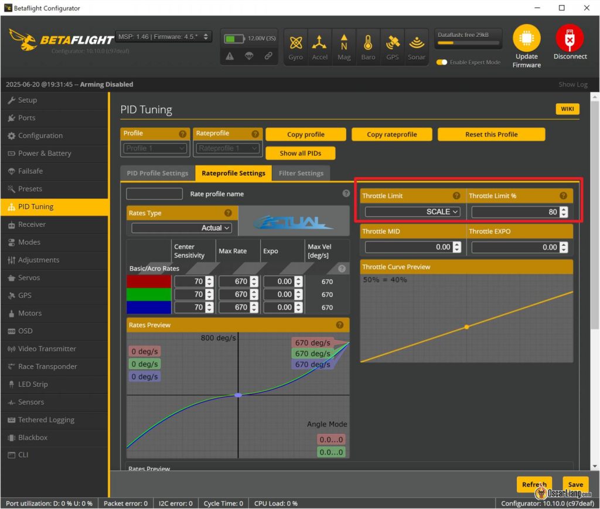Click blue row Center Sensitivity 70 field
This screenshot has width=600, height=509.
click(193, 307)
